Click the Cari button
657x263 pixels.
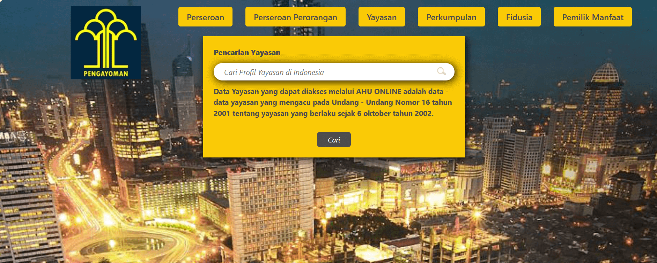pyautogui.click(x=334, y=140)
